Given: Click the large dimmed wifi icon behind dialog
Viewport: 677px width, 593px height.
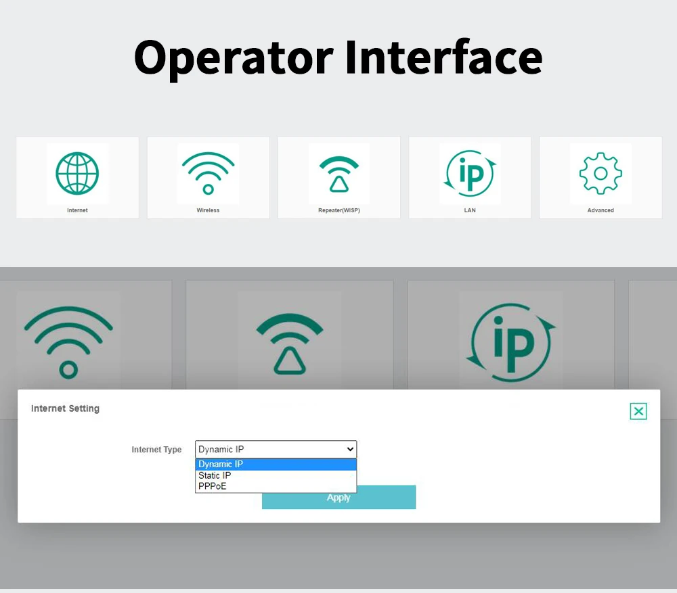Looking at the screenshot, I should point(68,342).
